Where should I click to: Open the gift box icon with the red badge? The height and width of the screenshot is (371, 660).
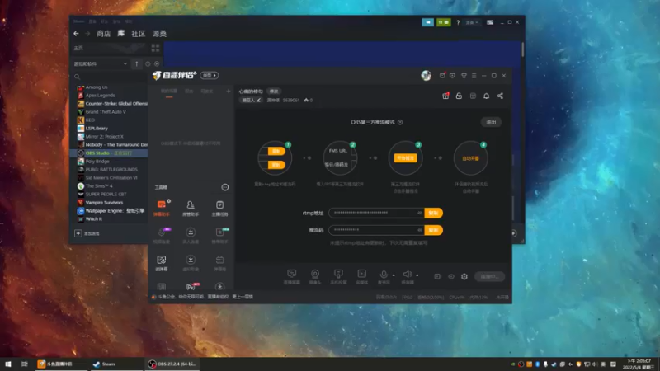click(x=445, y=96)
